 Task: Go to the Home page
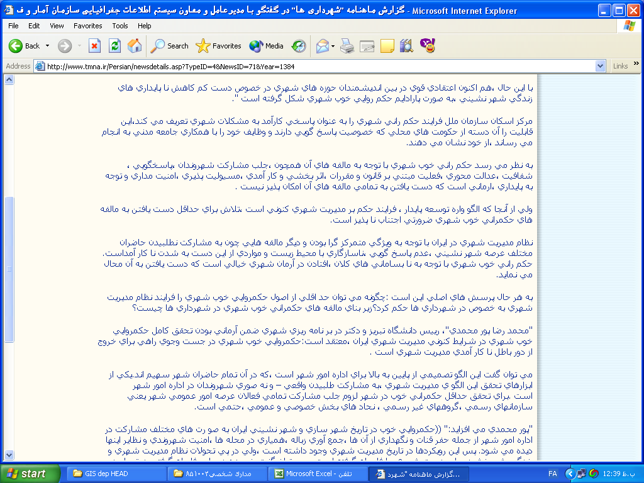coord(135,46)
